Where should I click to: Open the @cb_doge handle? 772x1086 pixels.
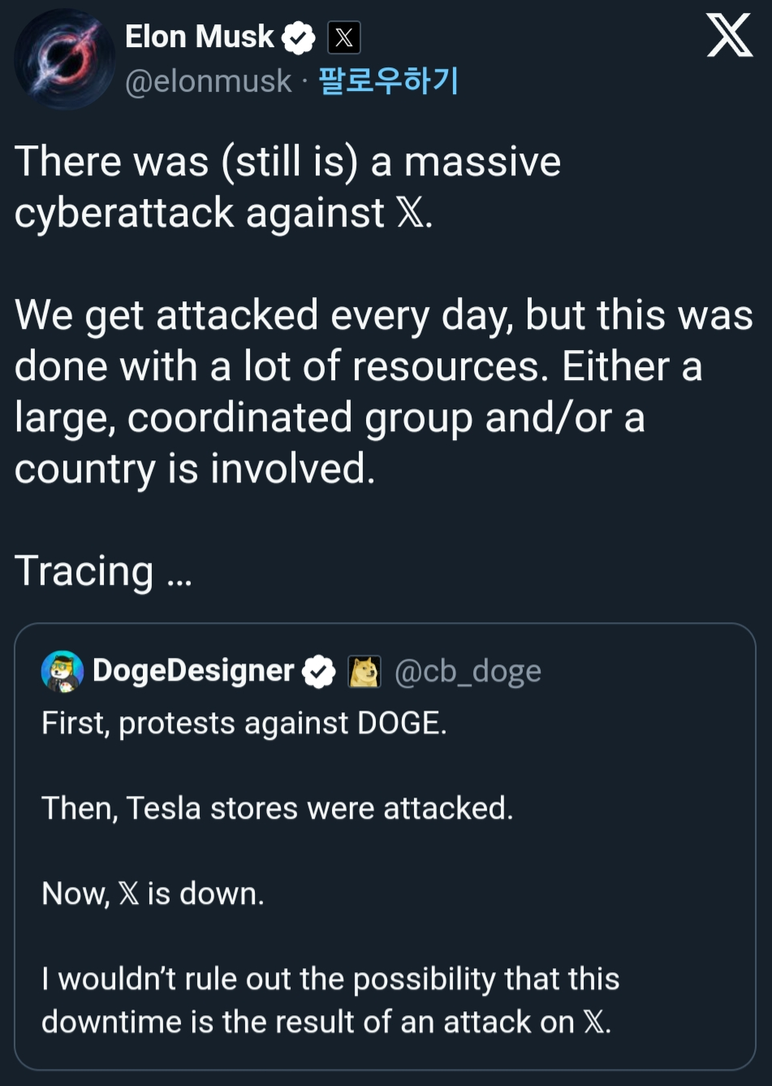468,672
